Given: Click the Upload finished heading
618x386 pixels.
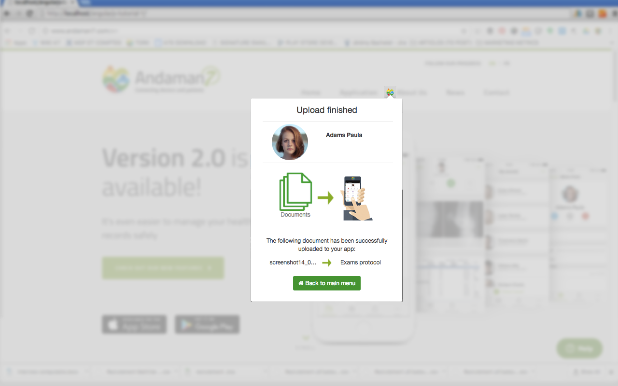Looking at the screenshot, I should (x=327, y=110).
